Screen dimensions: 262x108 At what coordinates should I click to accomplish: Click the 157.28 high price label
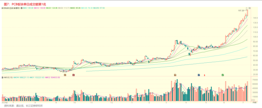click(241, 11)
